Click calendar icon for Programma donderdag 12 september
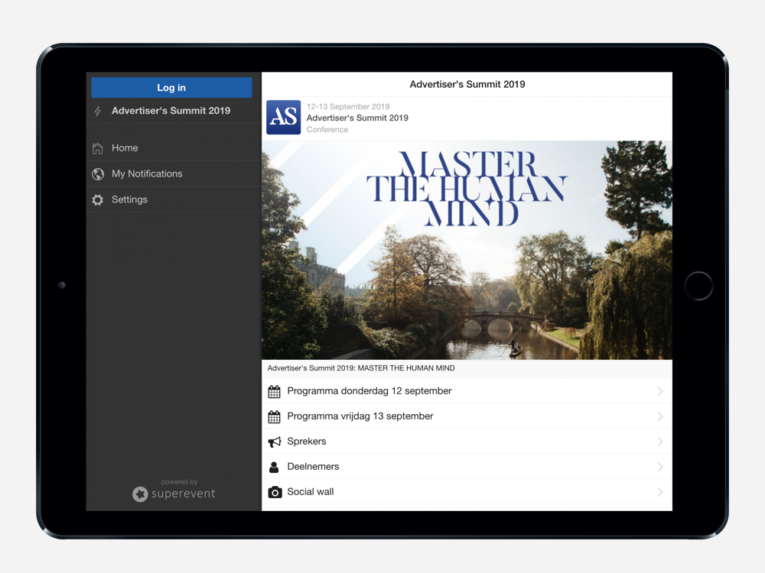765x573 pixels. 274,391
